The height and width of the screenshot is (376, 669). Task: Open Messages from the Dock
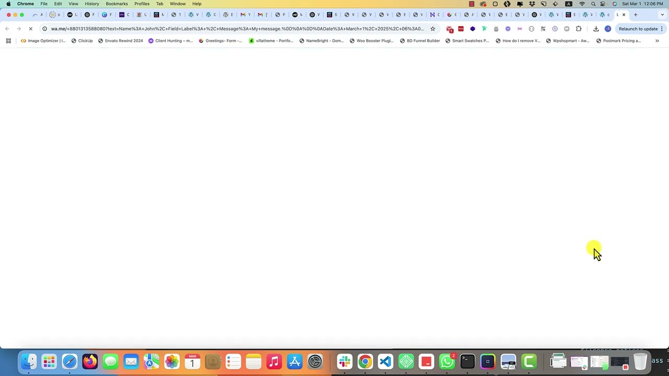[110, 361]
